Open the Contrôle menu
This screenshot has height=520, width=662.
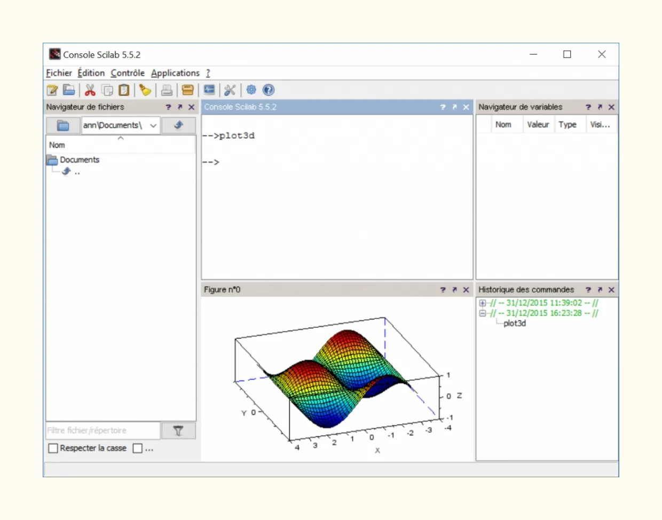(128, 73)
